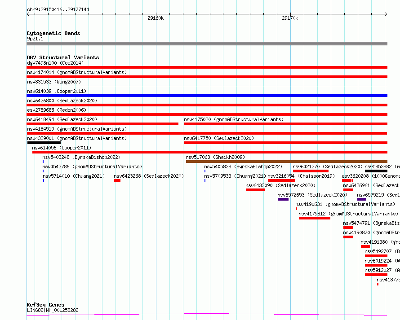Click the purple nsv6572653 variant bar

click(x=283, y=199)
